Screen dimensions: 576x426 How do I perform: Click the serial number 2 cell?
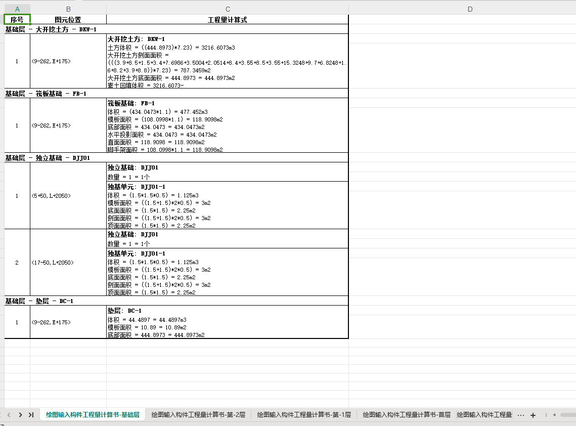coord(17,263)
